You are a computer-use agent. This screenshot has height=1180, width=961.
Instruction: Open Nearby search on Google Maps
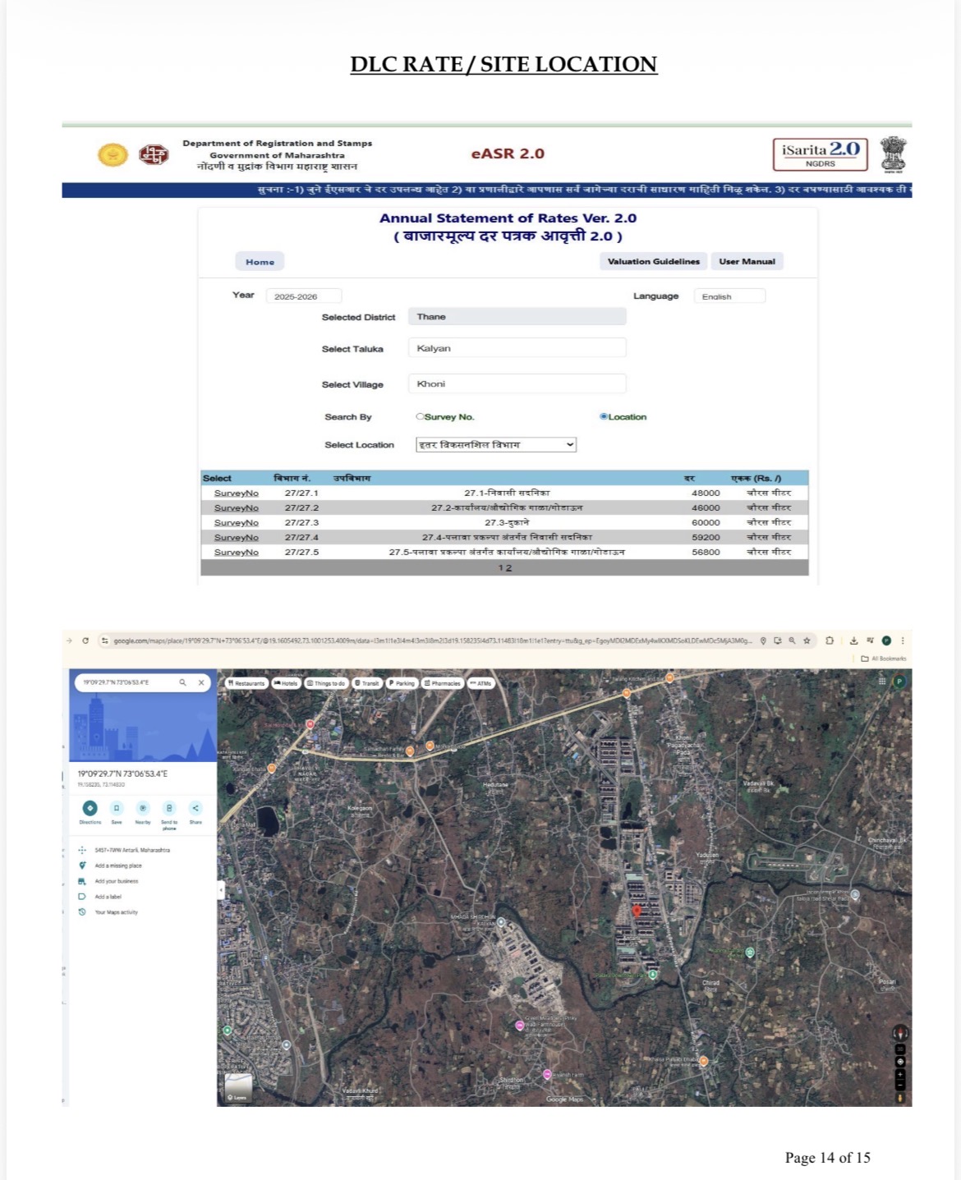[143, 808]
